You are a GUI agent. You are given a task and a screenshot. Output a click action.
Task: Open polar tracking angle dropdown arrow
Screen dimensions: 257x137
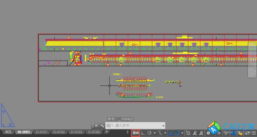coord(155,133)
